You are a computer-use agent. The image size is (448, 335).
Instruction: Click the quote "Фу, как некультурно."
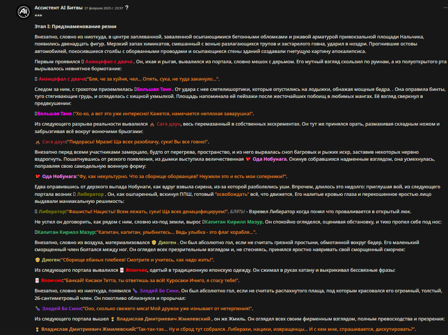point(103,177)
